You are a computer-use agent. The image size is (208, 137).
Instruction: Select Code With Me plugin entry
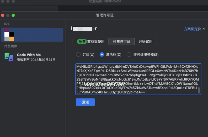tap(32, 57)
